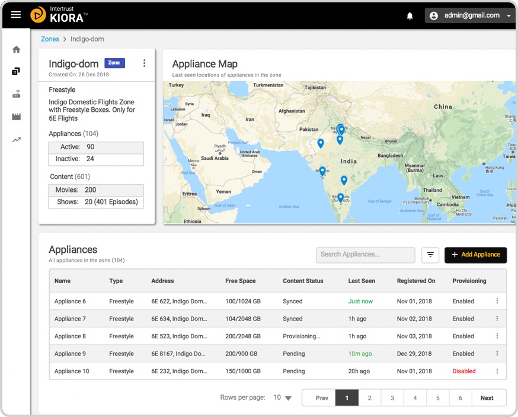
Task: Sort by the Name column header
Action: coord(62,281)
